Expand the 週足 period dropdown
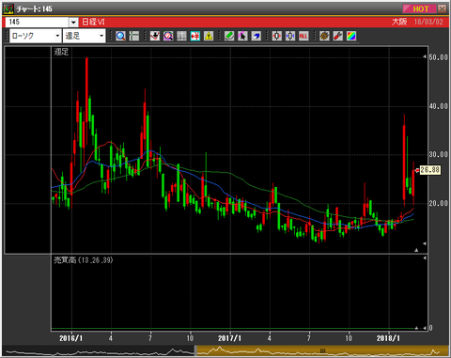This screenshot has height=358, width=451. click(x=84, y=36)
